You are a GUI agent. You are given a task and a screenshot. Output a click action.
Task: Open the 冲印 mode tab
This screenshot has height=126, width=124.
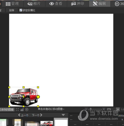[78, 4]
